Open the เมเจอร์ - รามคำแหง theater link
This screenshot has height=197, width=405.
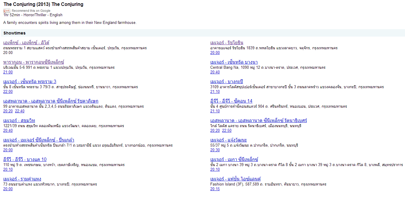click(22, 179)
